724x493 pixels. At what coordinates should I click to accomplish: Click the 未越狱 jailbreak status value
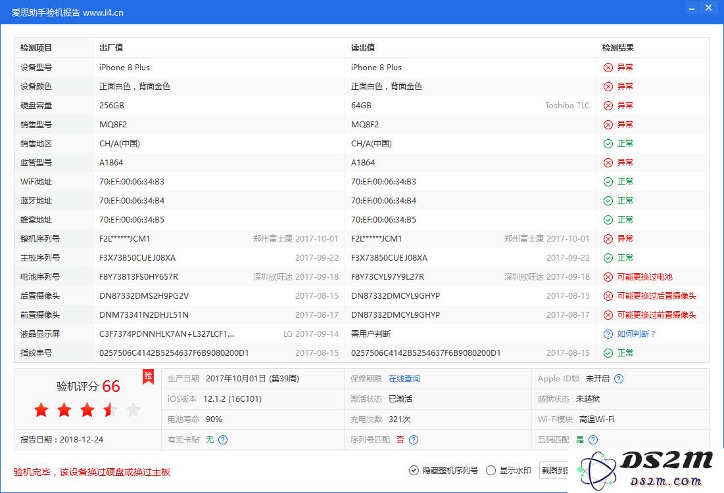click(x=588, y=399)
